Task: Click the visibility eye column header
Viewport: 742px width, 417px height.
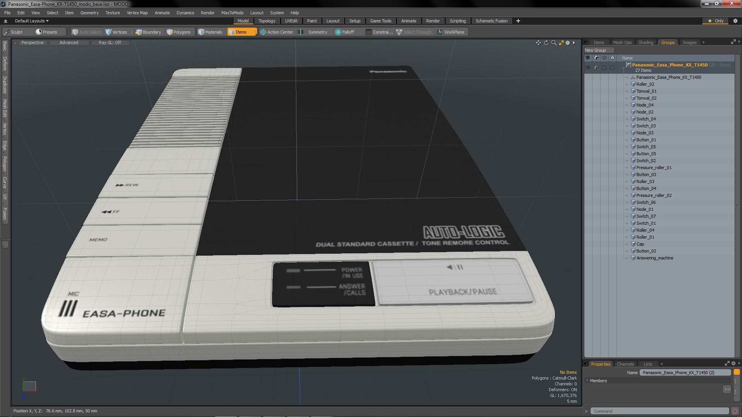Action: point(588,58)
